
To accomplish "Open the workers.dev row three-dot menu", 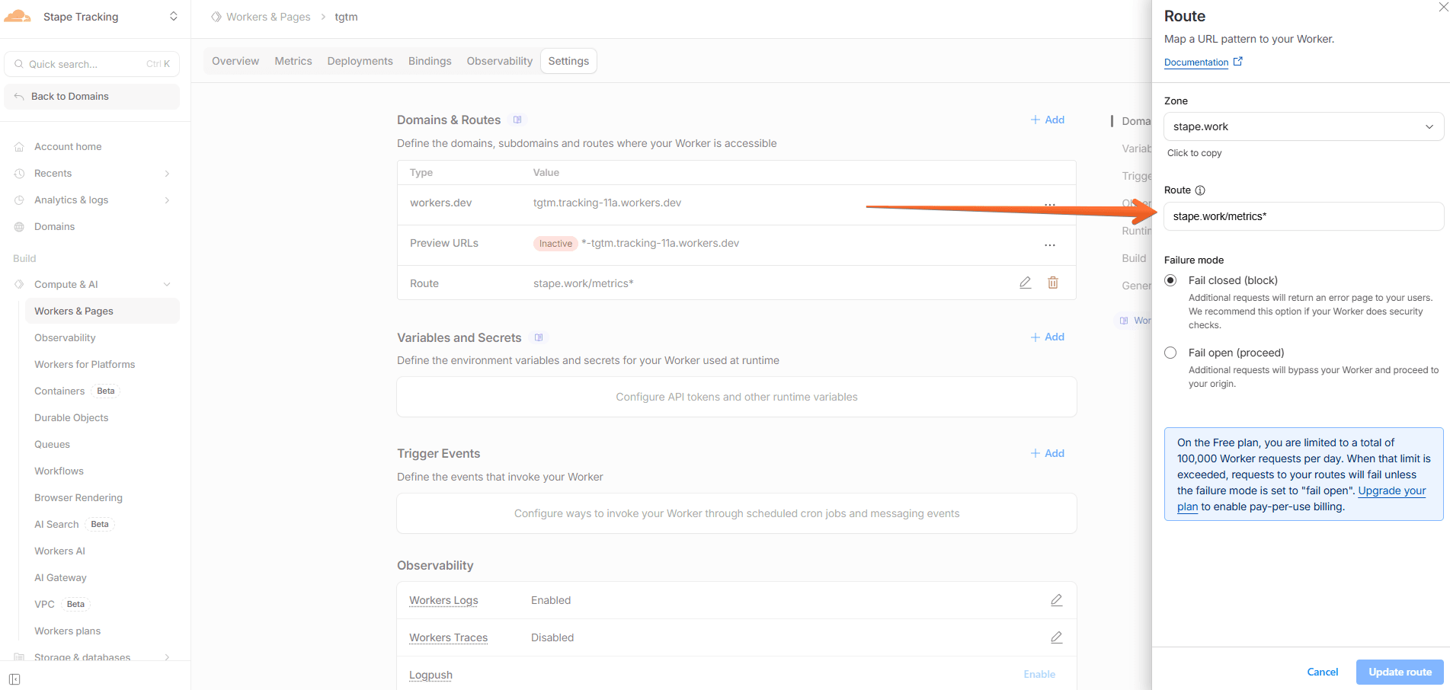I will [x=1049, y=204].
